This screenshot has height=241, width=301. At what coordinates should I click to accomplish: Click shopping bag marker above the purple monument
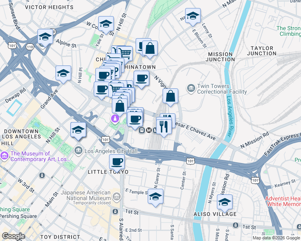[120, 106]
